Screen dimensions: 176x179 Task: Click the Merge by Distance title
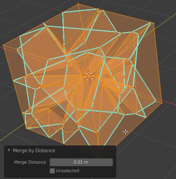click(34, 151)
